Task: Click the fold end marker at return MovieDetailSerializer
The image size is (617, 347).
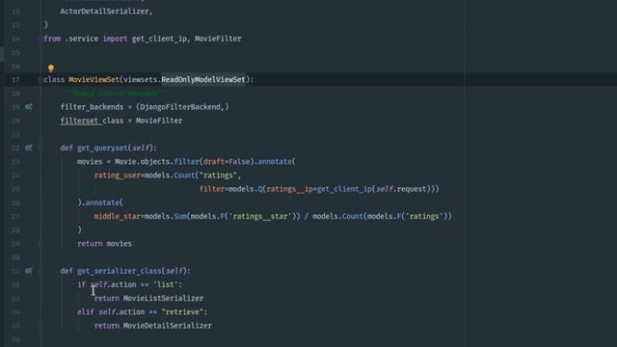Action: 40,326
